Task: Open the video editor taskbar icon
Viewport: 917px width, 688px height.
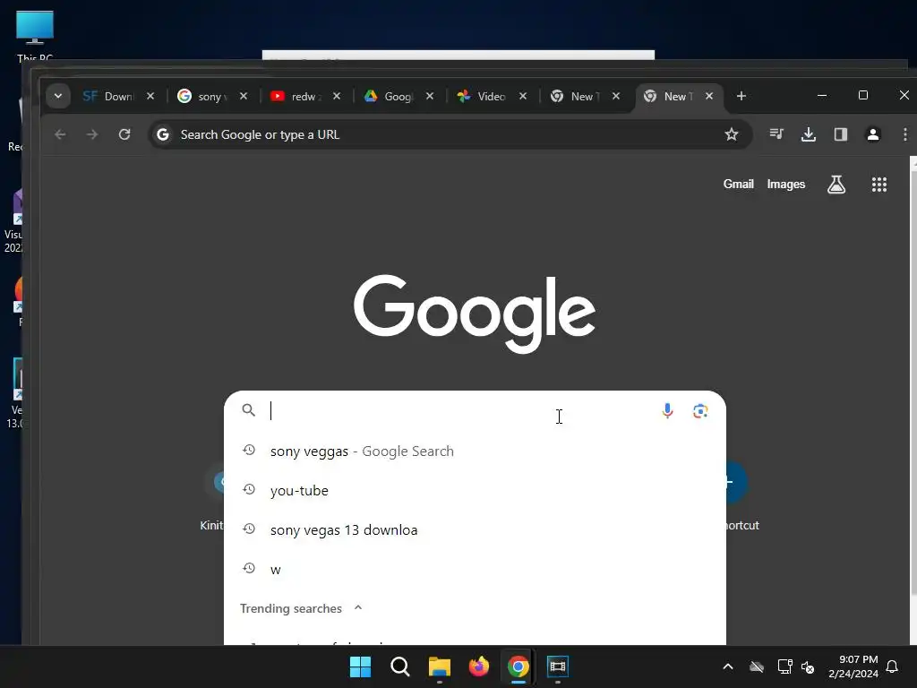Action: click(x=557, y=666)
